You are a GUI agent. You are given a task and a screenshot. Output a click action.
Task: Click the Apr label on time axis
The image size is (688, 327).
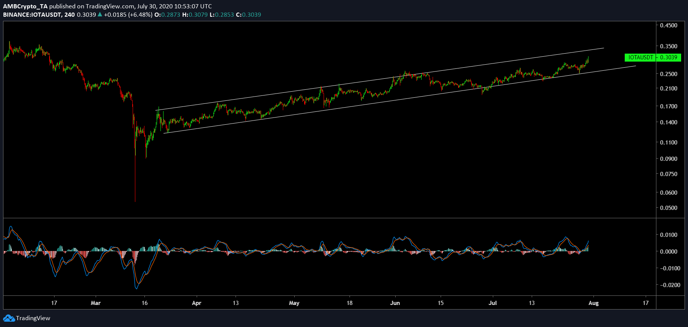(196, 303)
